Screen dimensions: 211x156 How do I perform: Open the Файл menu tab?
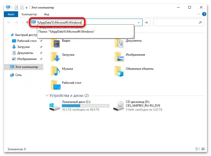point(11,14)
